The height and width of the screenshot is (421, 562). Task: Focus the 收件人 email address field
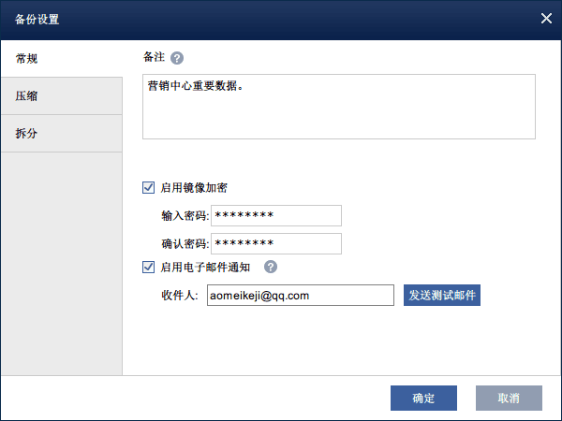(x=301, y=296)
